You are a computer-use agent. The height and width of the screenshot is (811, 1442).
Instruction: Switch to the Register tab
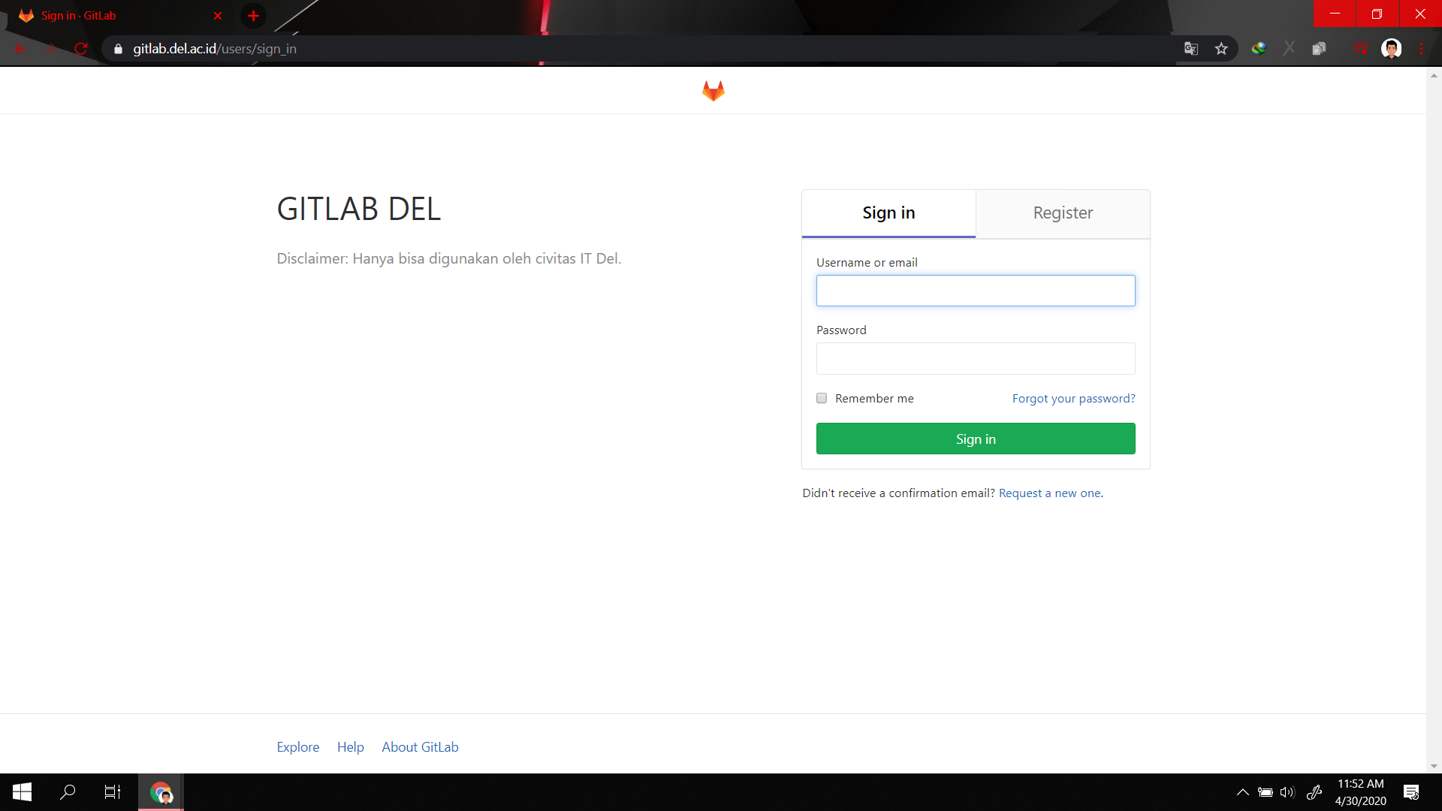coord(1063,213)
